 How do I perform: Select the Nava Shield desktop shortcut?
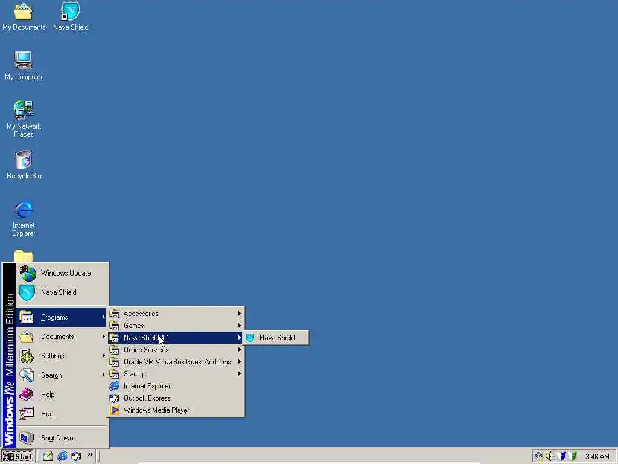71,17
